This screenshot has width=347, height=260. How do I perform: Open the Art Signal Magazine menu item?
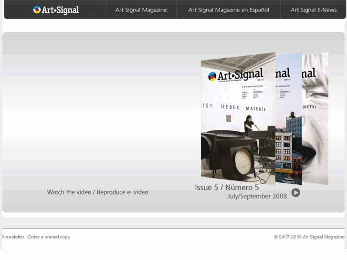tap(141, 10)
